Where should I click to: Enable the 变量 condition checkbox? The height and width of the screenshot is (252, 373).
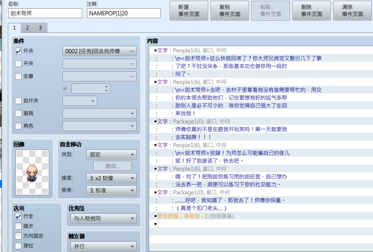point(18,76)
